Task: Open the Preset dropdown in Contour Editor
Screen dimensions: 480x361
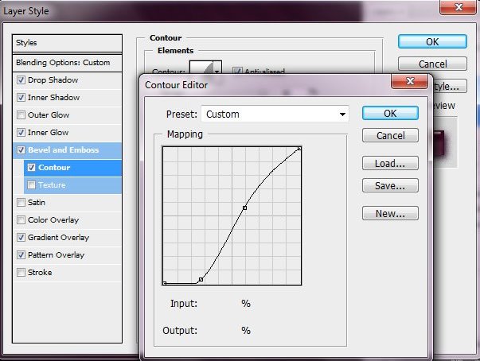Action: (x=275, y=114)
